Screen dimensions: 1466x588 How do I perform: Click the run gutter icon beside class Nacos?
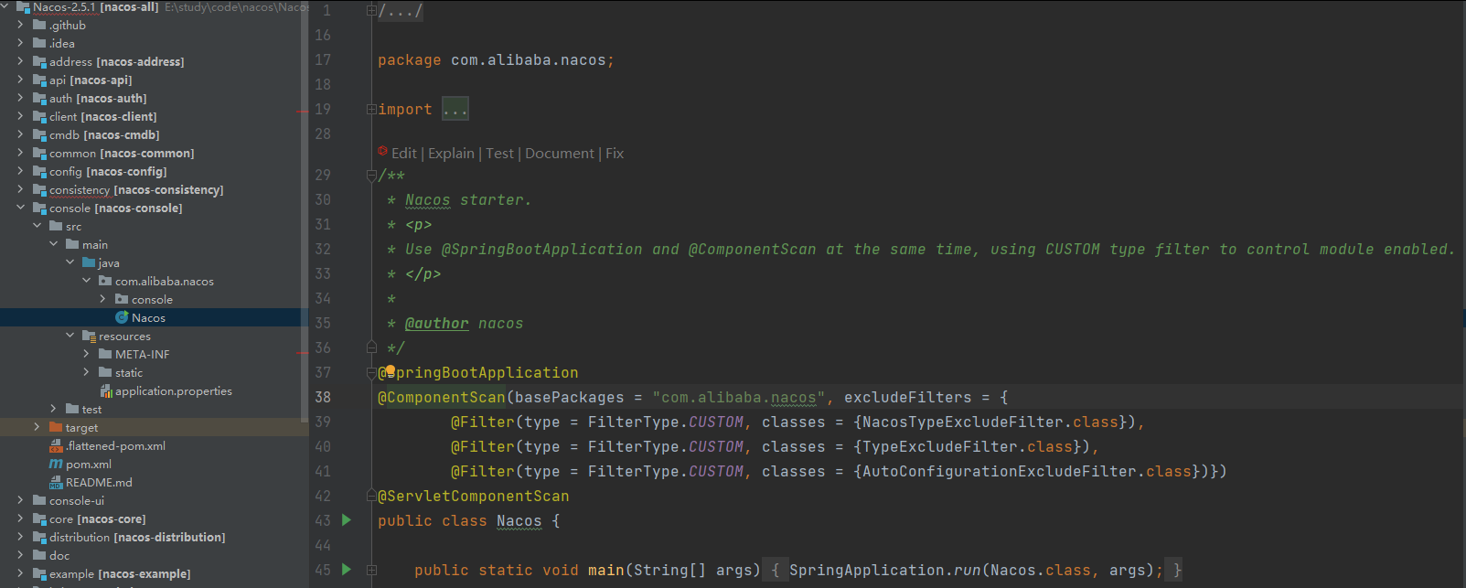coord(347,520)
